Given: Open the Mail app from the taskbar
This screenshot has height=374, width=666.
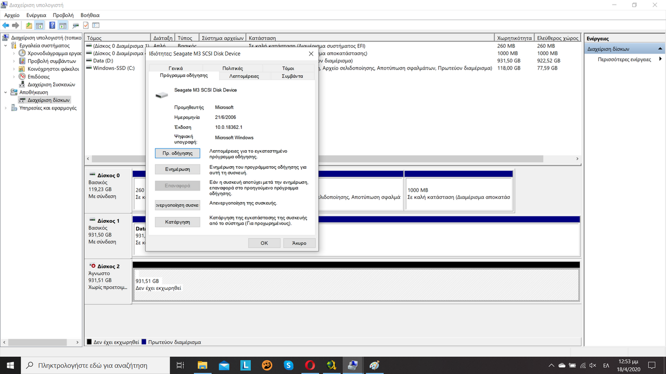Looking at the screenshot, I should [224, 365].
